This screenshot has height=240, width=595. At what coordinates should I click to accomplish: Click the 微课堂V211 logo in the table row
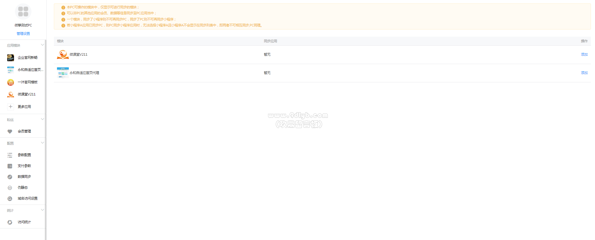point(63,54)
